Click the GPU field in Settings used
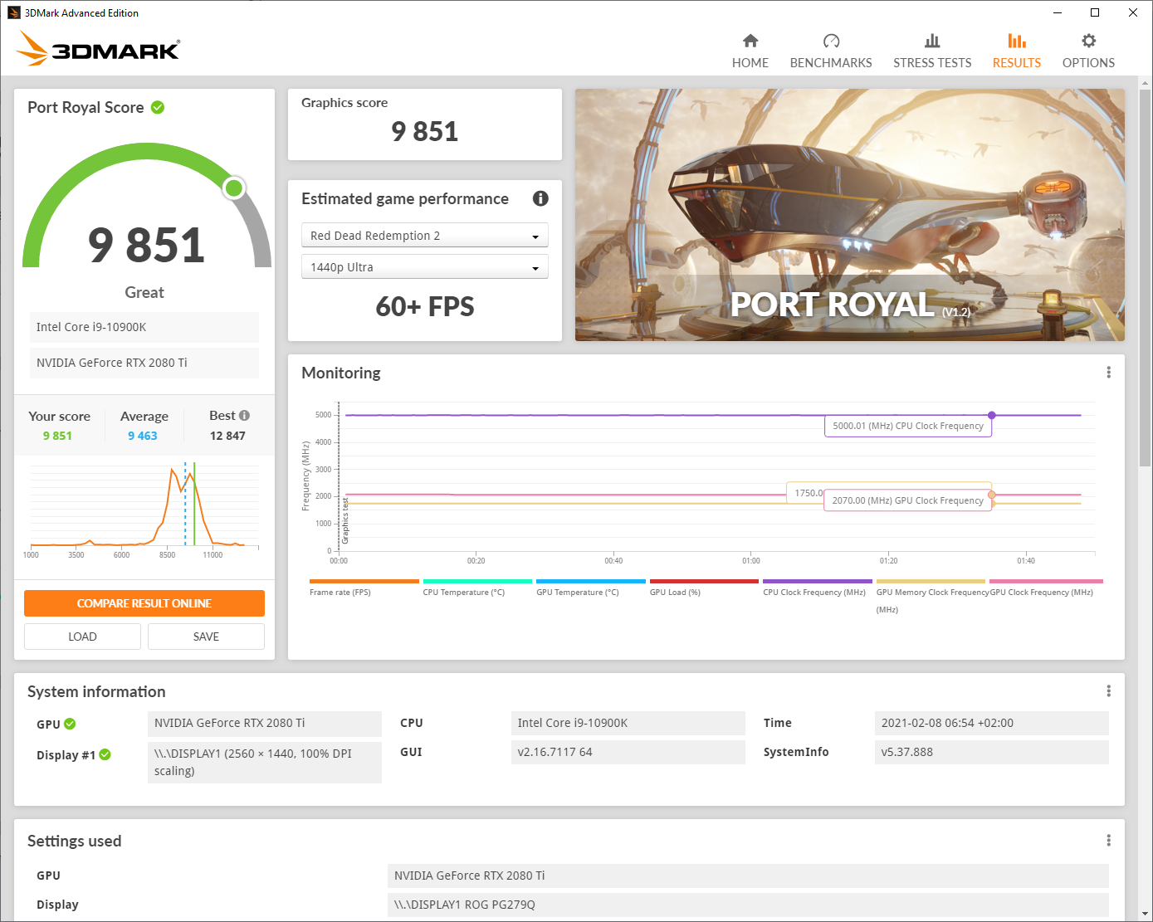Screen dimensions: 1153x922 (748, 876)
